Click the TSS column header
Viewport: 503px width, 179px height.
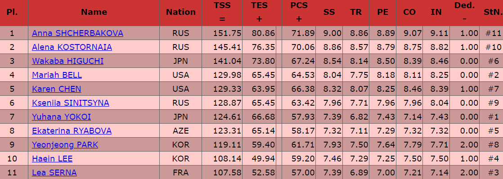[x=222, y=12]
